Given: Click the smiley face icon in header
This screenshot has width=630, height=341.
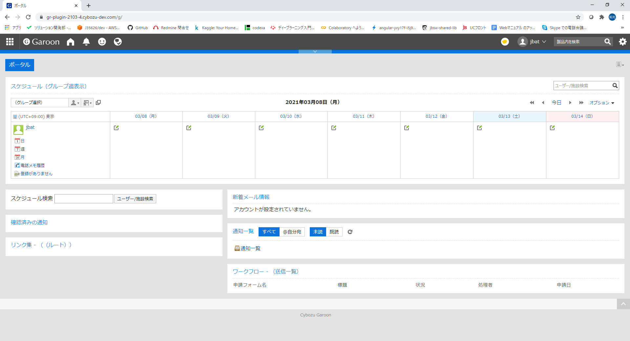Looking at the screenshot, I should [x=102, y=42].
